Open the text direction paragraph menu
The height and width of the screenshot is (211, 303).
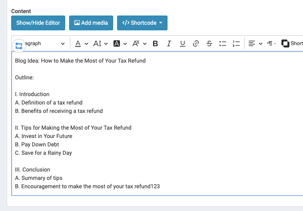tap(271, 43)
